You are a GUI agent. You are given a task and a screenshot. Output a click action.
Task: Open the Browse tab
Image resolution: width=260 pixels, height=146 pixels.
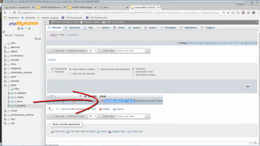[x=54, y=28]
